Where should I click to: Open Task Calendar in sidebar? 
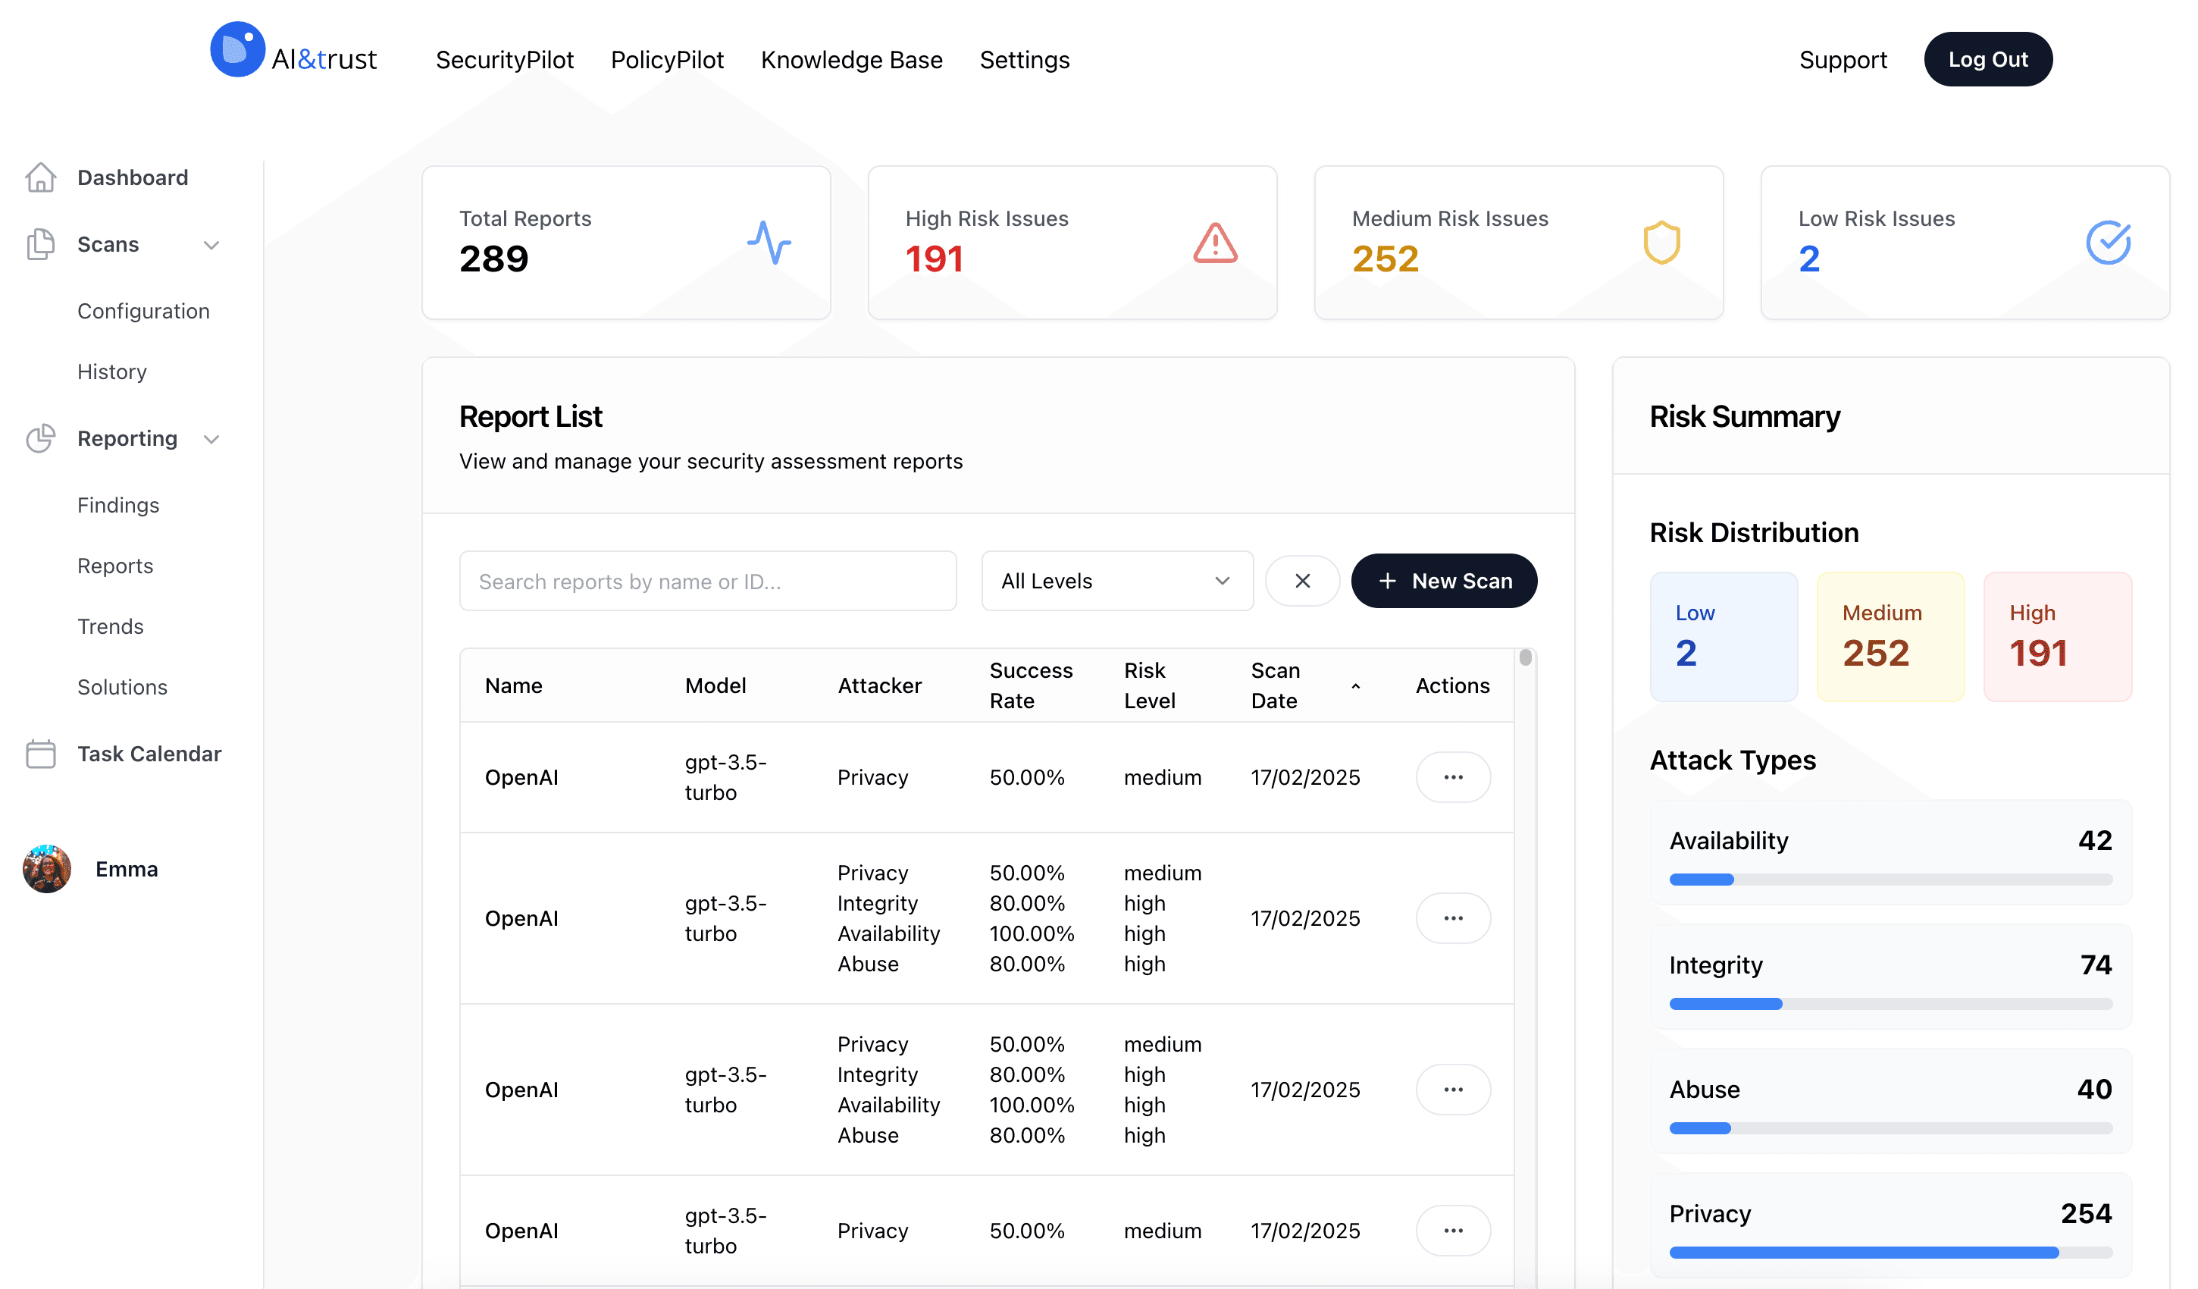(149, 753)
